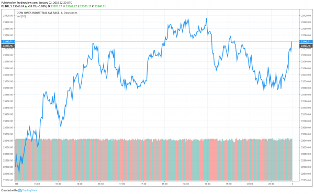Click the 23200.00 label on right price axis
Screen dimensions: 314x194
point(306,88)
